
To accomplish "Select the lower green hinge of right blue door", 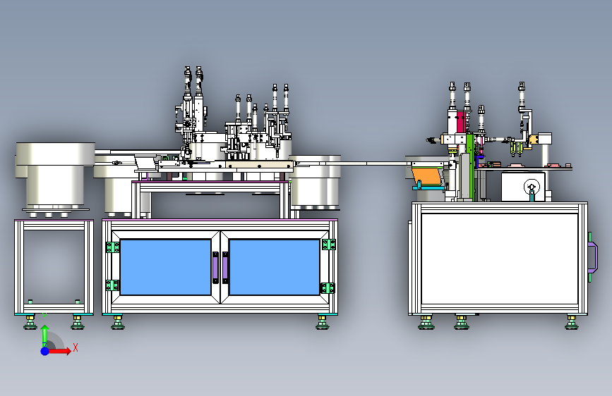I will click(x=328, y=288).
